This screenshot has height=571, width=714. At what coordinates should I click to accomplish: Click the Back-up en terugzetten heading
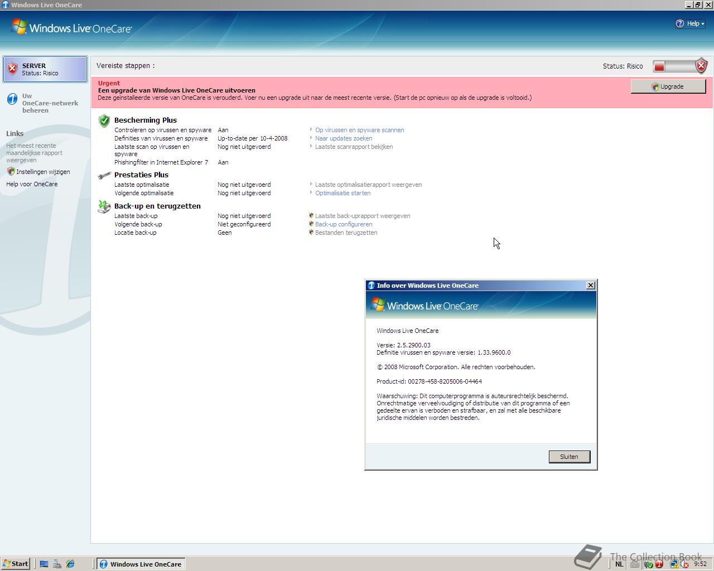click(x=157, y=206)
